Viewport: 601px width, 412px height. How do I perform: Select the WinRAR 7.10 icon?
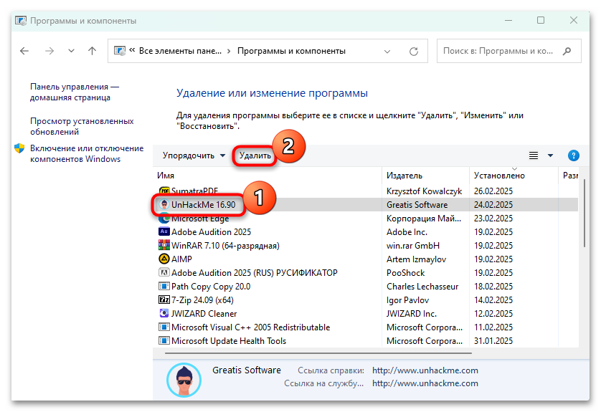click(x=164, y=245)
